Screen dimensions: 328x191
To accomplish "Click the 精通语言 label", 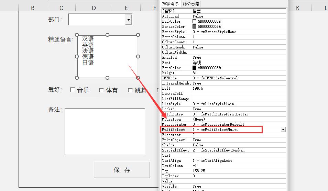I will (x=61, y=40).
